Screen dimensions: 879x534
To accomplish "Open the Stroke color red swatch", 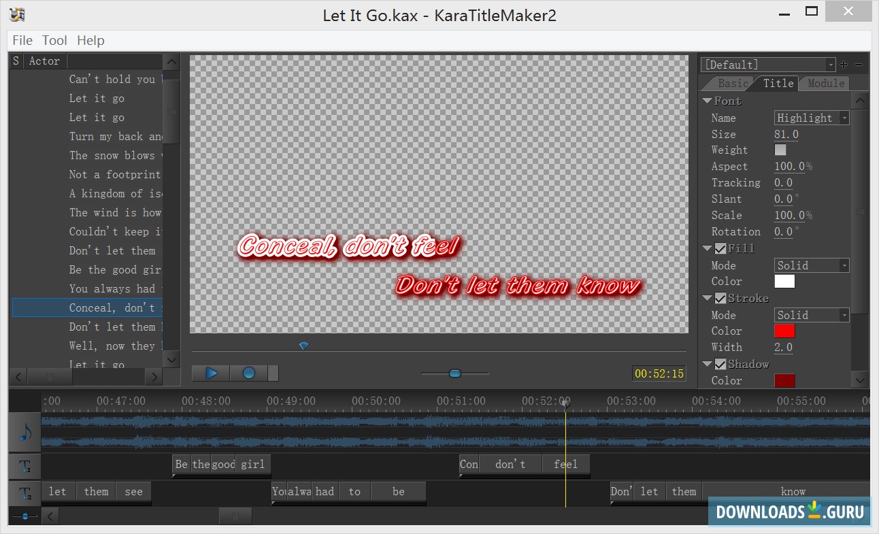I will 784,331.
